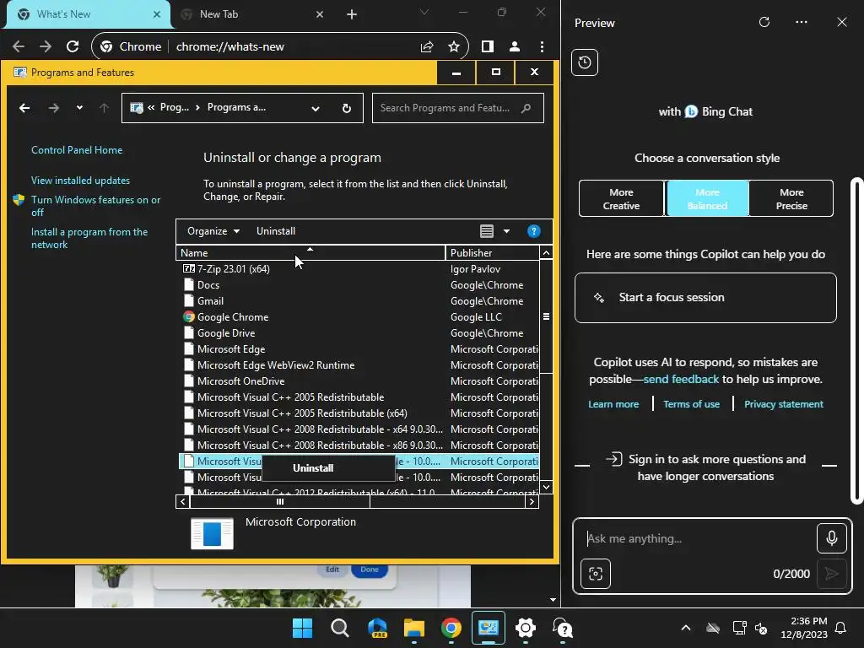Open Copilot's three-dot more options

click(x=802, y=22)
